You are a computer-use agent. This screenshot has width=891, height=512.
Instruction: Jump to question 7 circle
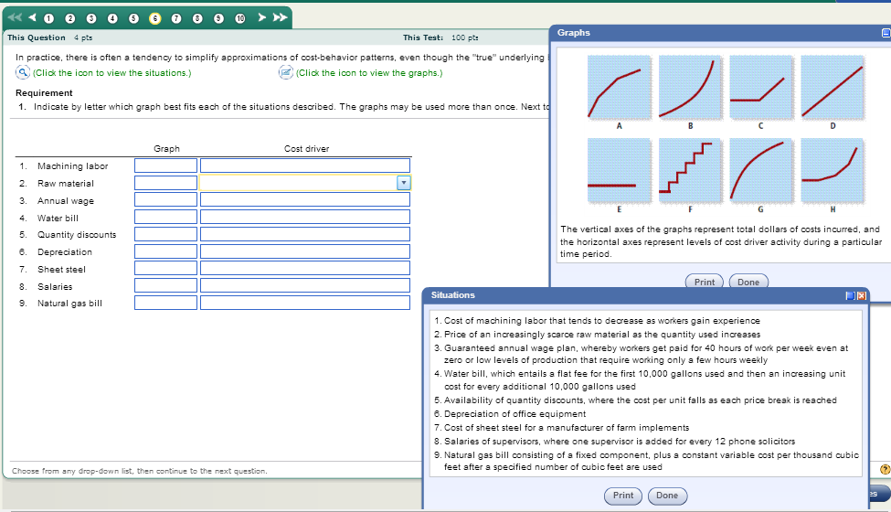point(176,19)
